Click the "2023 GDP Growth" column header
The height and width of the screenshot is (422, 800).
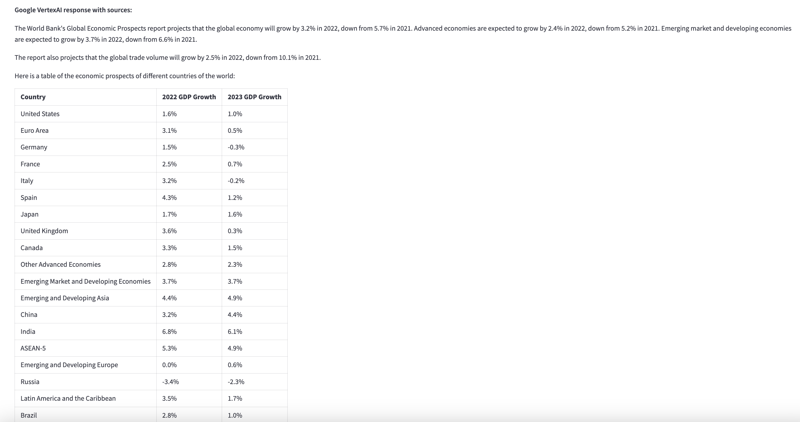pos(254,97)
